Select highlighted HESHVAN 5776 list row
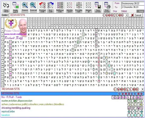The height and width of the screenshot is (118, 145). 72,94
